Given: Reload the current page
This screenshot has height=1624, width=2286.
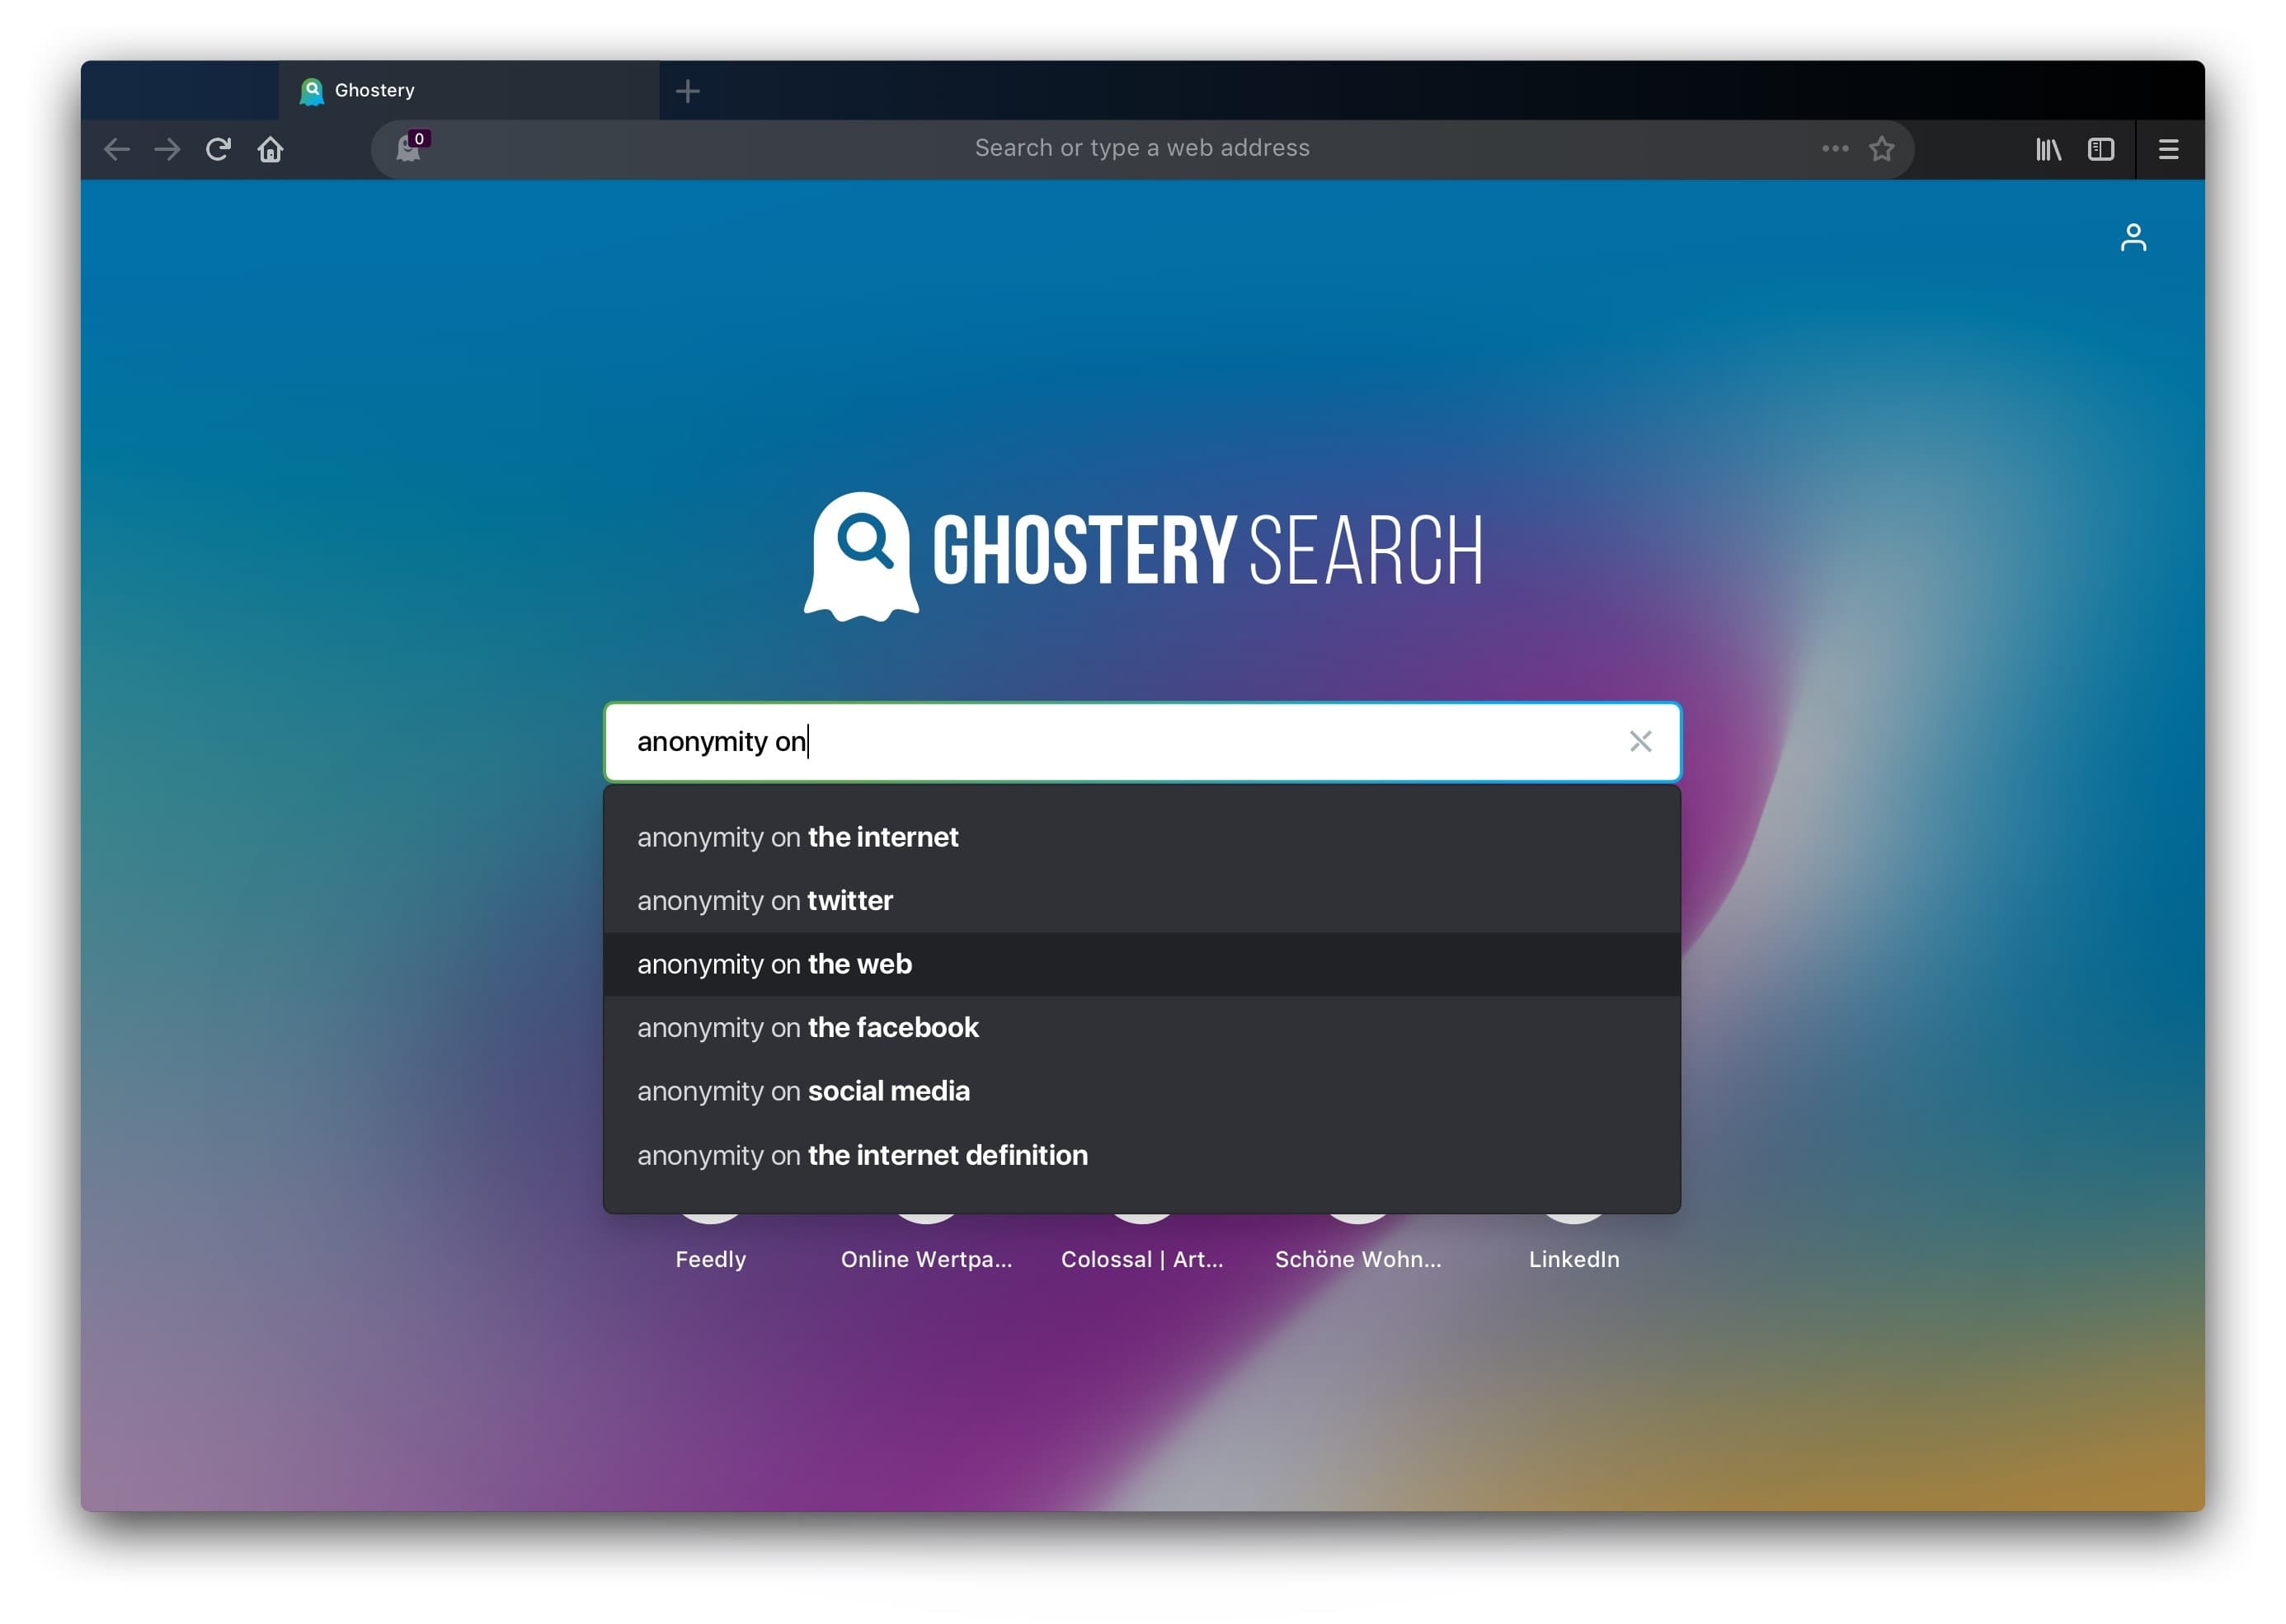Looking at the screenshot, I should 218,150.
